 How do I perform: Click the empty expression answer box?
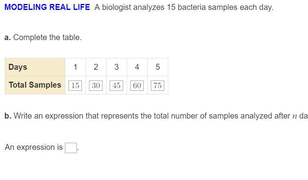point(71,147)
